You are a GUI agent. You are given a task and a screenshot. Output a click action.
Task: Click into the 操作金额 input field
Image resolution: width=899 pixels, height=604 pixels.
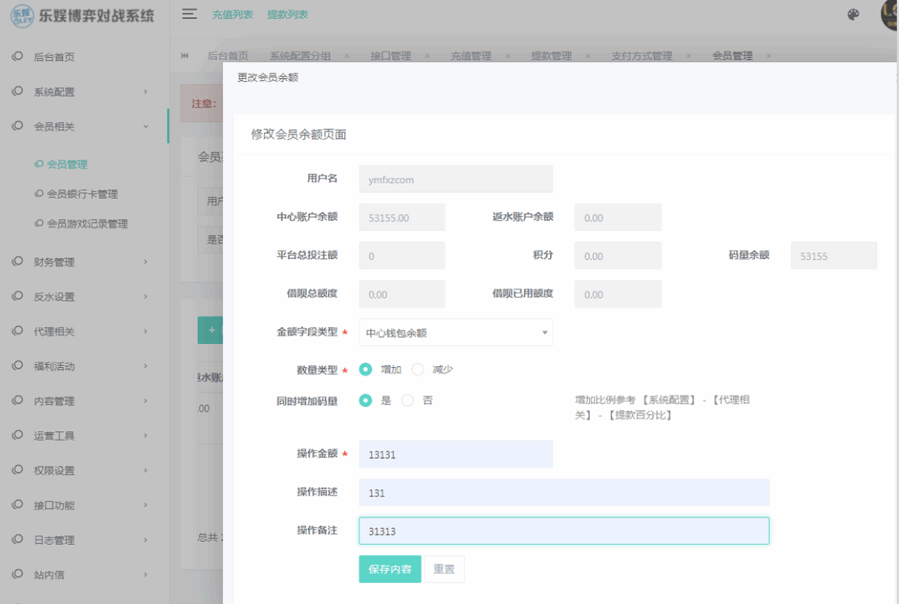coord(456,454)
